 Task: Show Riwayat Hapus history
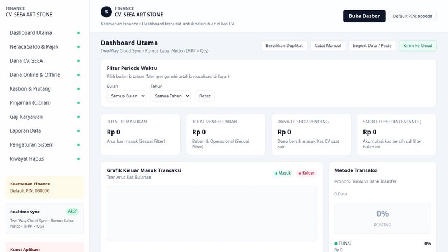[x=45, y=159]
